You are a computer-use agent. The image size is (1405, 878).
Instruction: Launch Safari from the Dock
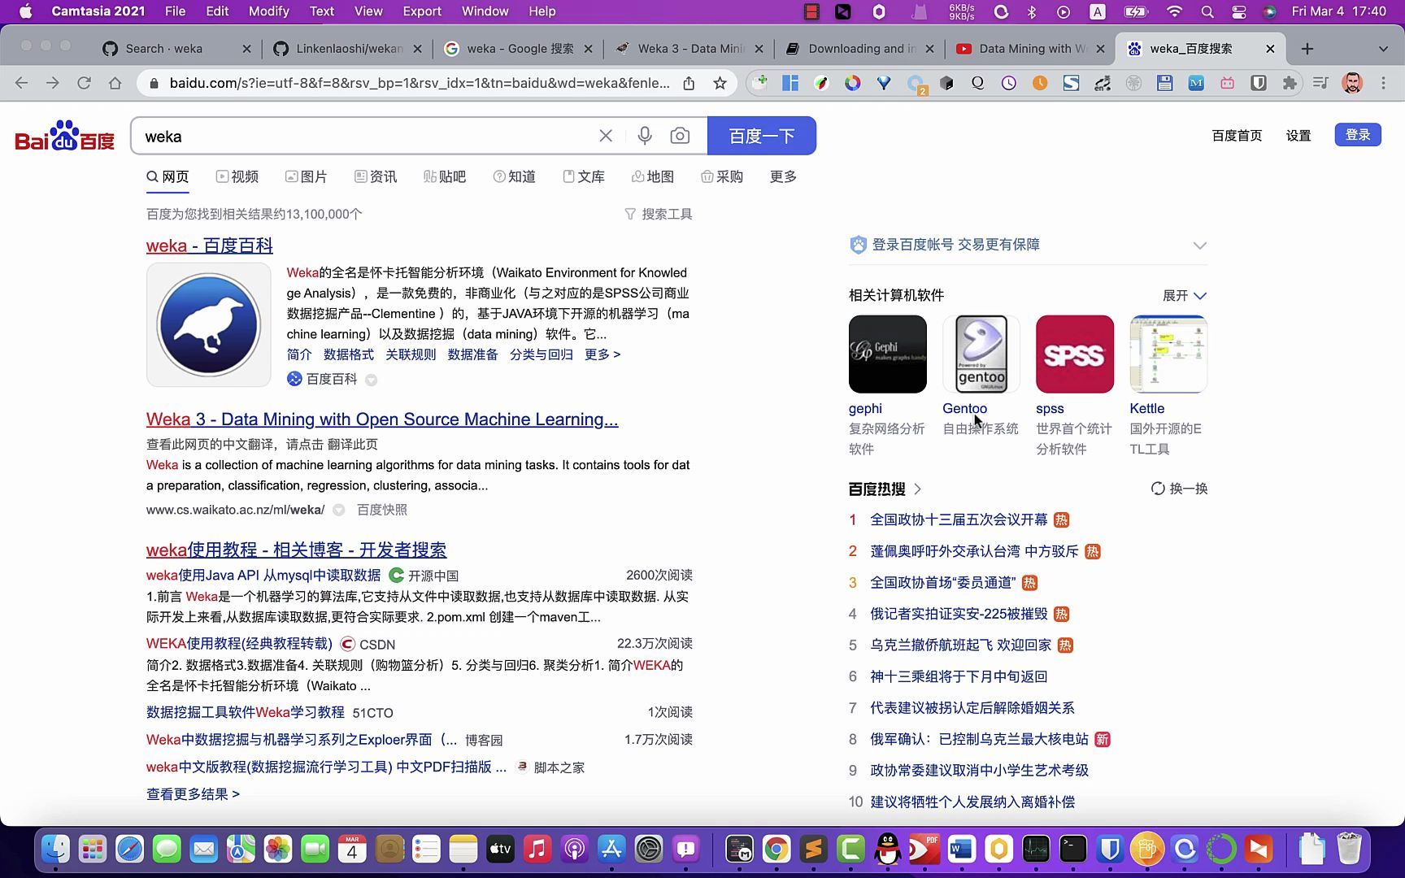(129, 850)
